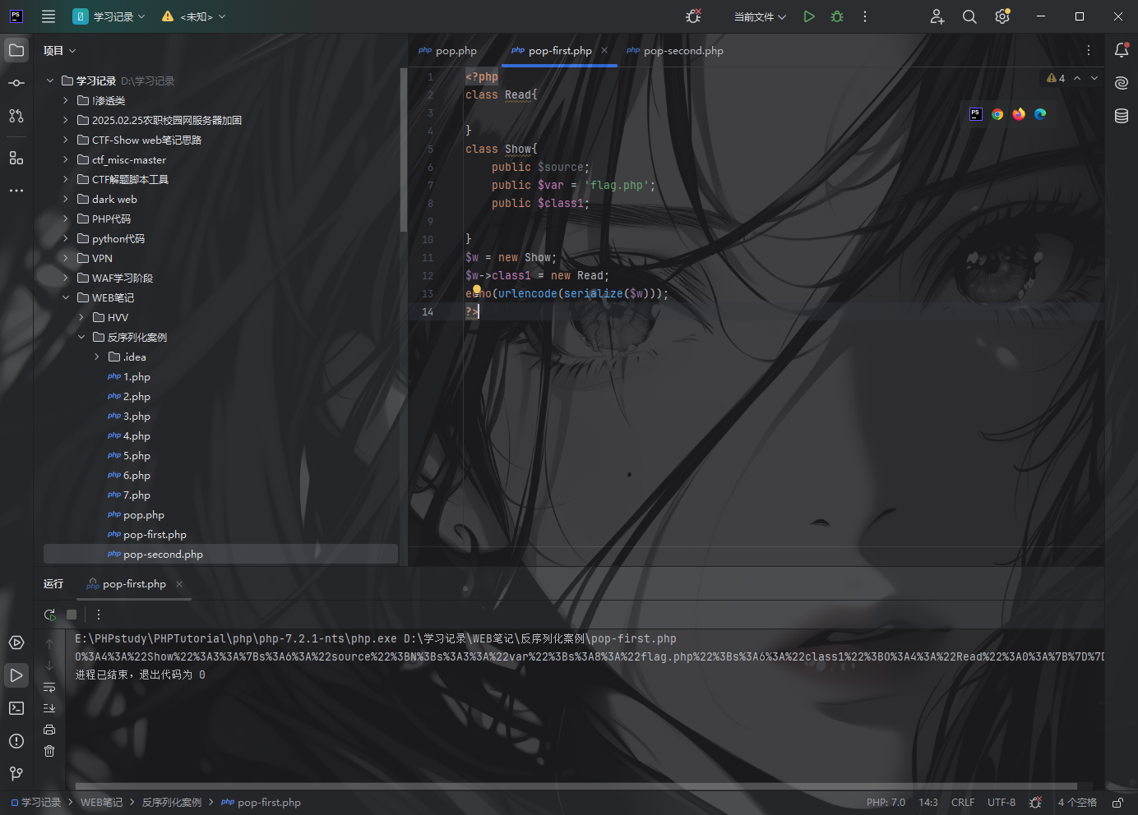Open Code With Me menu

point(937,16)
